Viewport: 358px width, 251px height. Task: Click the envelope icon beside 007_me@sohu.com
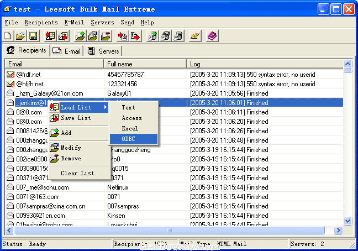10,187
